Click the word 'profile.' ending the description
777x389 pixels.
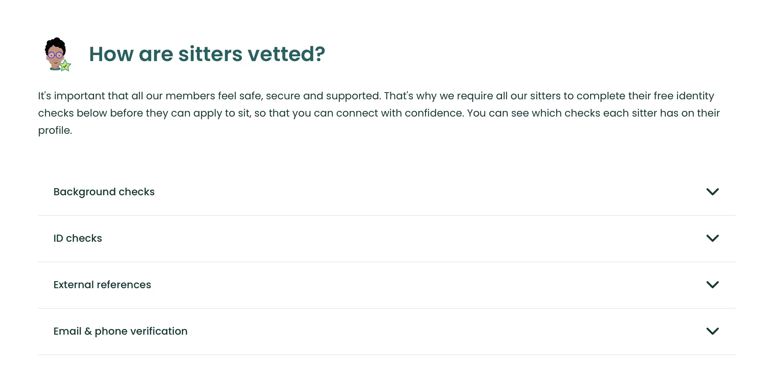click(55, 130)
